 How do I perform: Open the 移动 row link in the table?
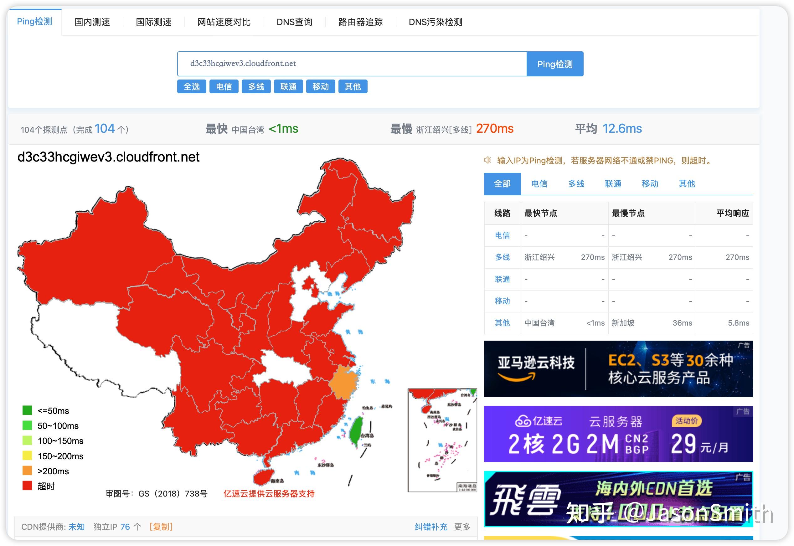click(x=502, y=301)
